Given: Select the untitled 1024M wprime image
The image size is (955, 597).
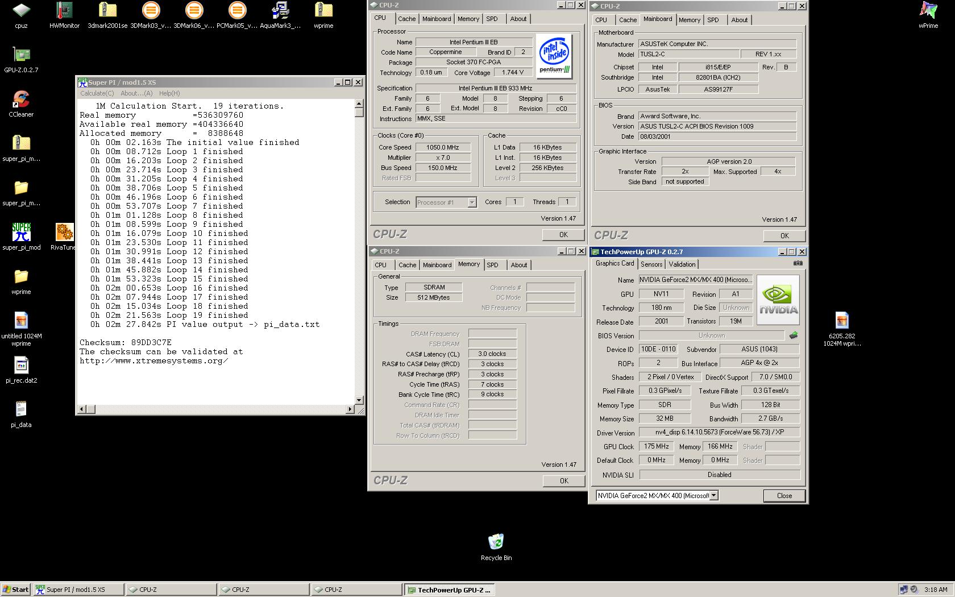Looking at the screenshot, I should [21, 329].
